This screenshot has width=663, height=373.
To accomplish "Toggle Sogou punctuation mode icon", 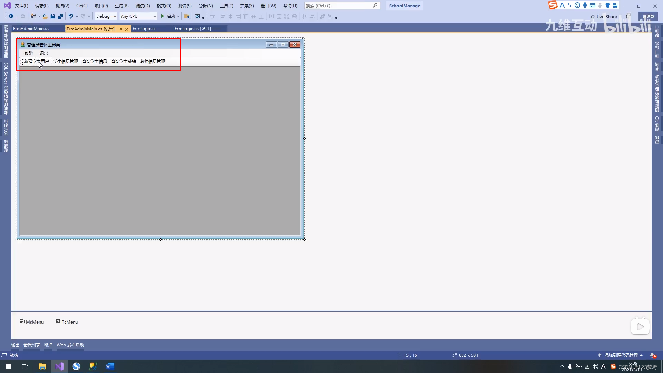I will pos(569,5).
